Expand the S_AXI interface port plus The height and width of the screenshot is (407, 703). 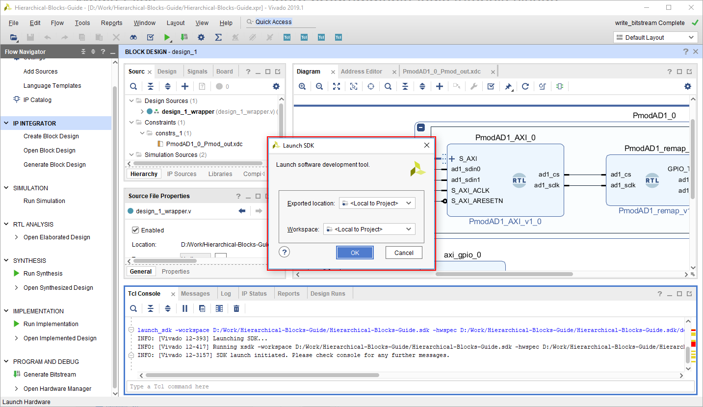[x=452, y=159]
